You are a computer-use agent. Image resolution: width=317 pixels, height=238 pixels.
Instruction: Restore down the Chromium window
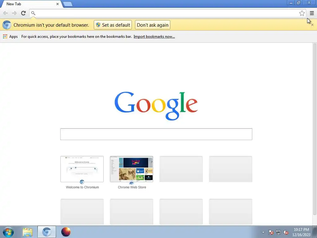point(299,2)
